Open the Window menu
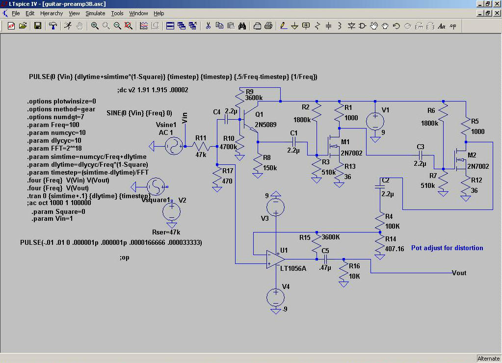The image size is (502, 363). [x=138, y=13]
